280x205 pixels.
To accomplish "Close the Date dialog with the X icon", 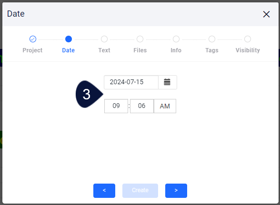I will point(266,14).
